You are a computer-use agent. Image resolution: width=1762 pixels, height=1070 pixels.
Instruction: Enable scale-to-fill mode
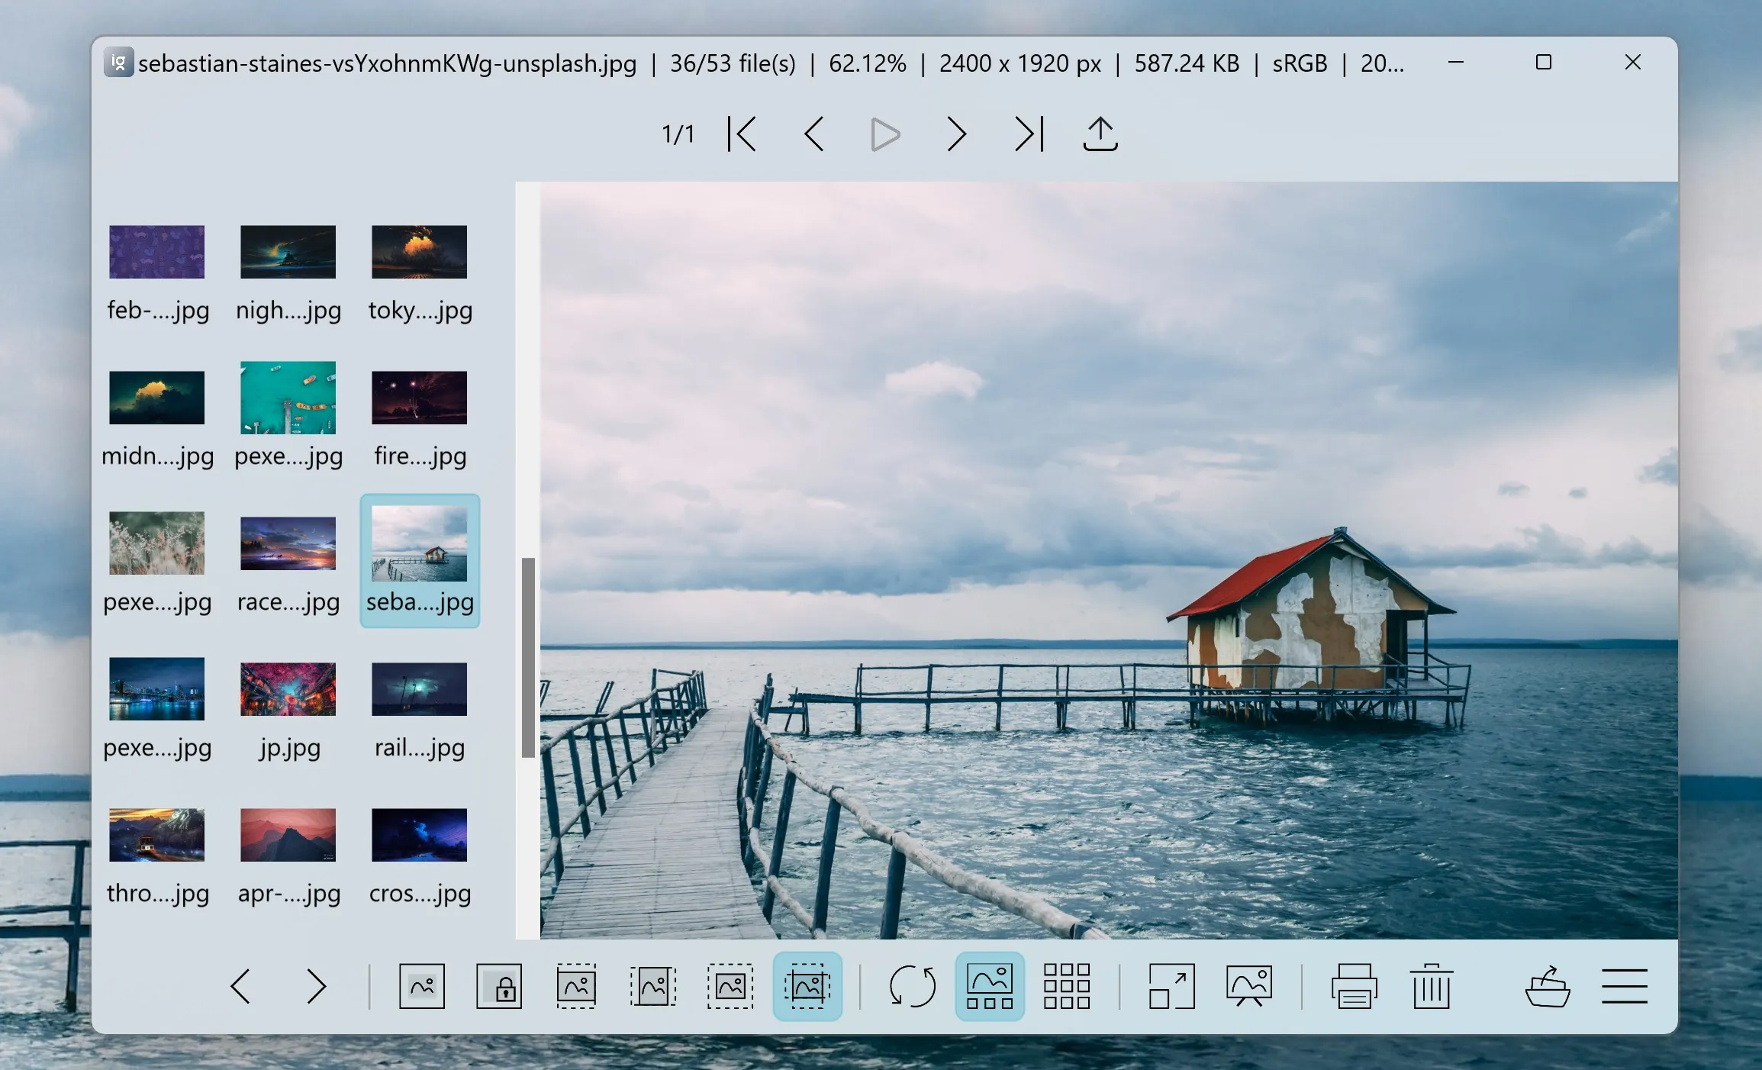[x=807, y=986]
